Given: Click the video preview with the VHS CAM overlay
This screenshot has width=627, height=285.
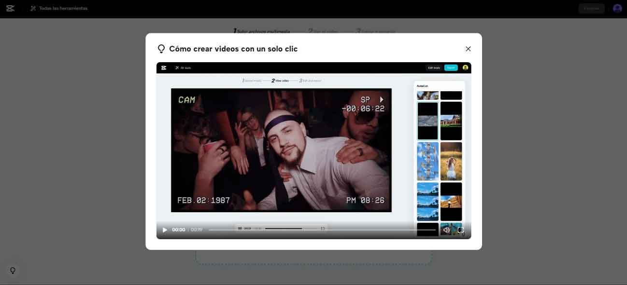Looking at the screenshot, I should click(281, 150).
